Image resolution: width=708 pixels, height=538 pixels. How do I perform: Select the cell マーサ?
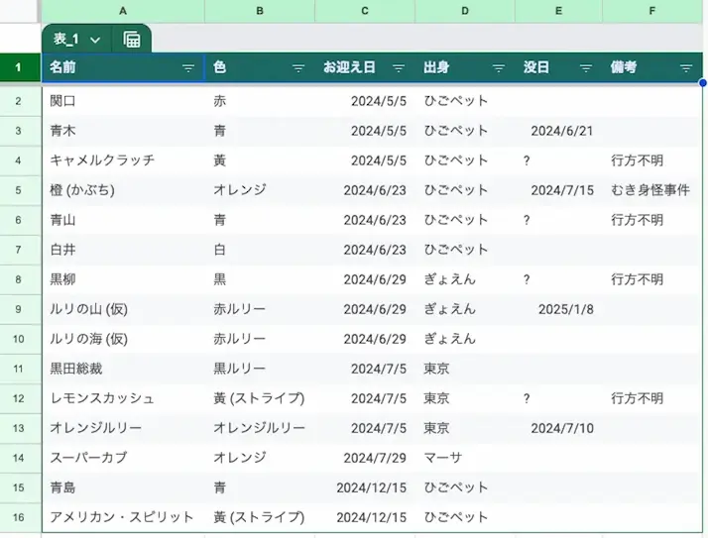(x=465, y=458)
